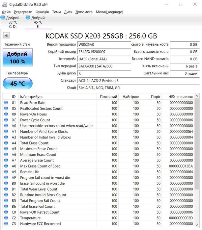Screen dimensions: 202x230
Task: Click the KODAK SSD X203 256GB disk title
Action: (101, 36)
